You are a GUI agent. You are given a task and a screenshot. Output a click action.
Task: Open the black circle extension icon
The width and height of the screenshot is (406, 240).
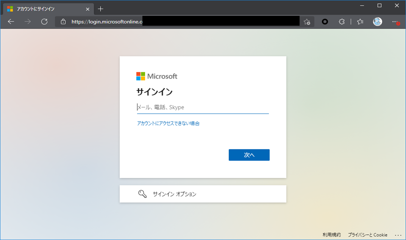click(x=325, y=22)
